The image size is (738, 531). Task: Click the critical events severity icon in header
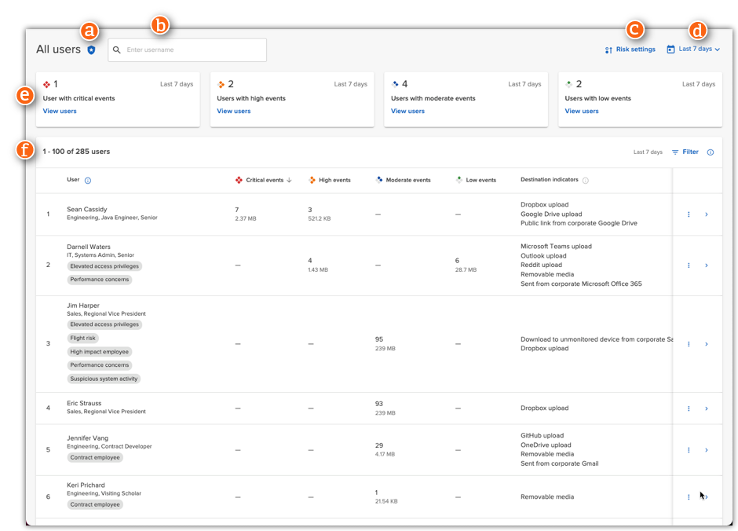point(239,180)
